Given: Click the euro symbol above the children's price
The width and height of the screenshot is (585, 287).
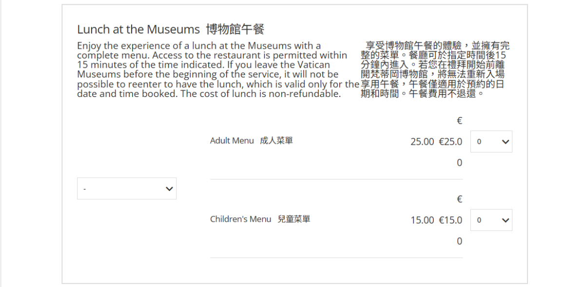Looking at the screenshot, I should pos(459,199).
